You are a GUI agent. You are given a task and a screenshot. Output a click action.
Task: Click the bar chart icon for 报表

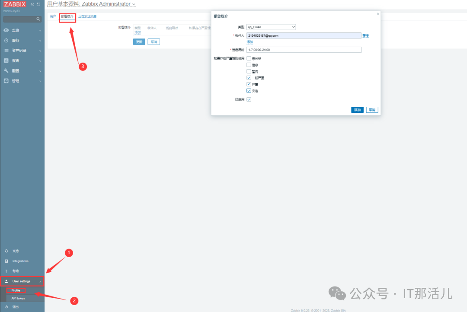pyautogui.click(x=6, y=60)
